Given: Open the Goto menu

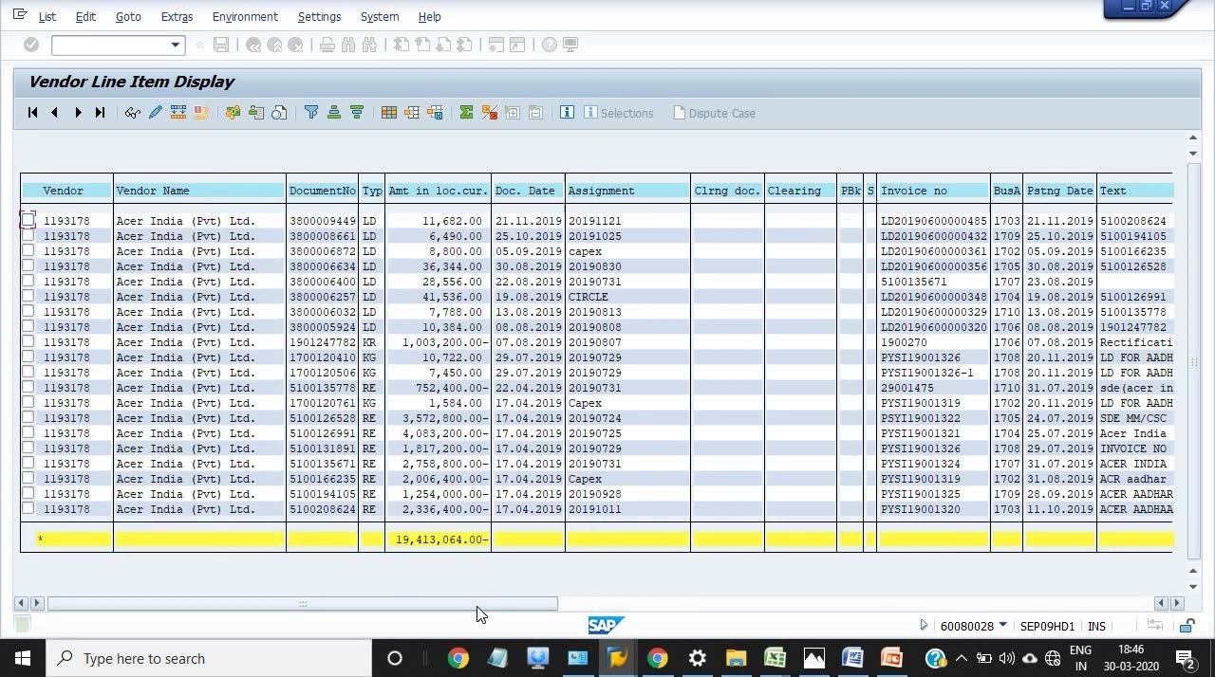Looking at the screenshot, I should [128, 17].
